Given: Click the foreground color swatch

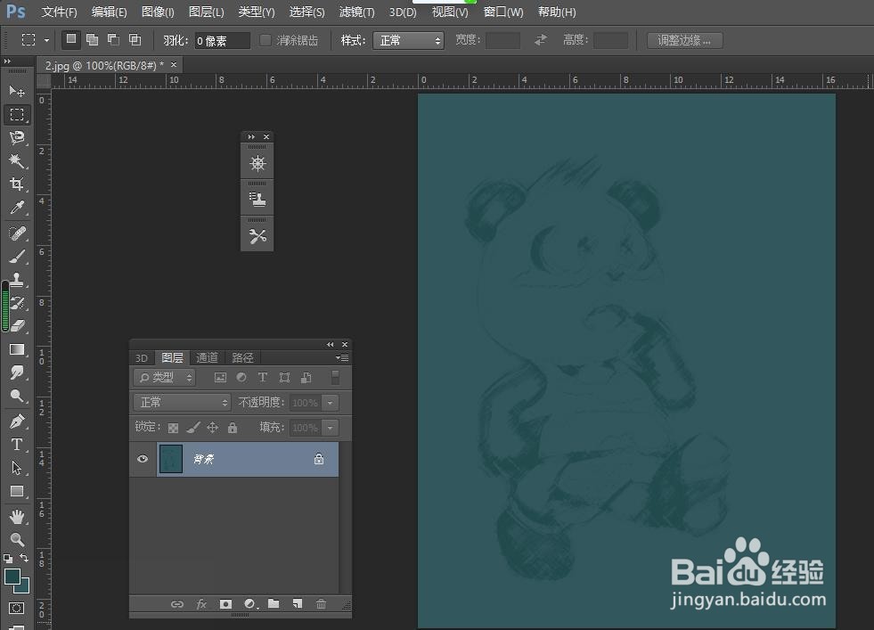Looking at the screenshot, I should [x=12, y=576].
